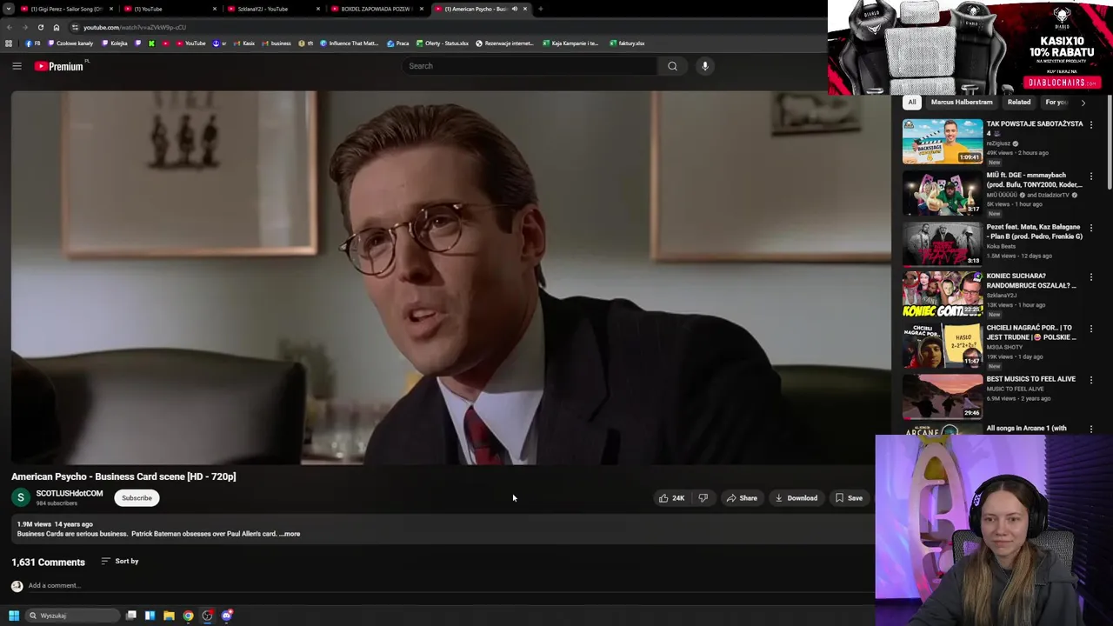
Task: Open the Sort by comments dropdown
Action: [x=120, y=561]
